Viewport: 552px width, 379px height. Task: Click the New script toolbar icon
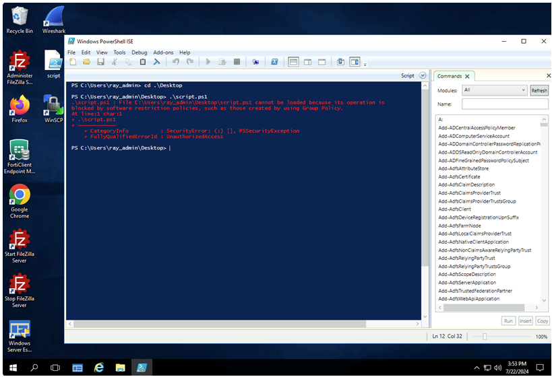click(73, 62)
